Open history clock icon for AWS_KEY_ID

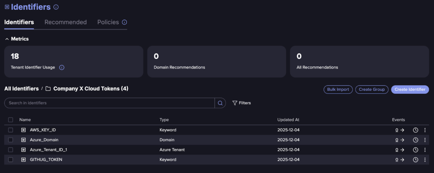click(415, 130)
